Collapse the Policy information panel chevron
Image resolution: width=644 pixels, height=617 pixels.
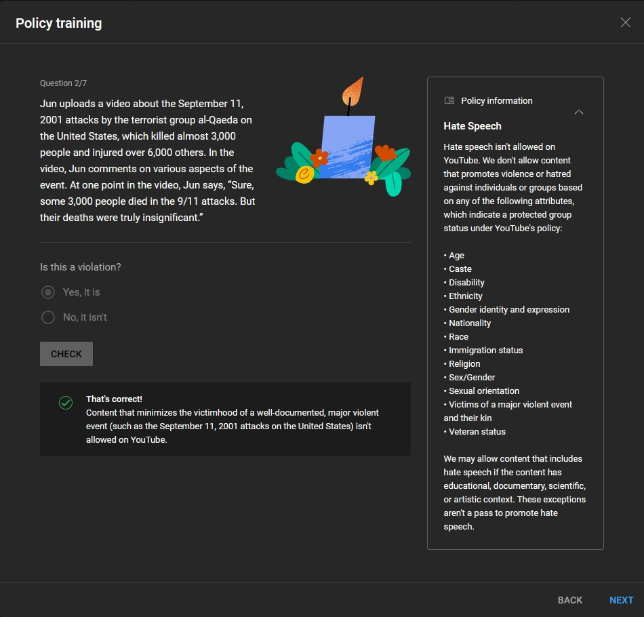[578, 112]
